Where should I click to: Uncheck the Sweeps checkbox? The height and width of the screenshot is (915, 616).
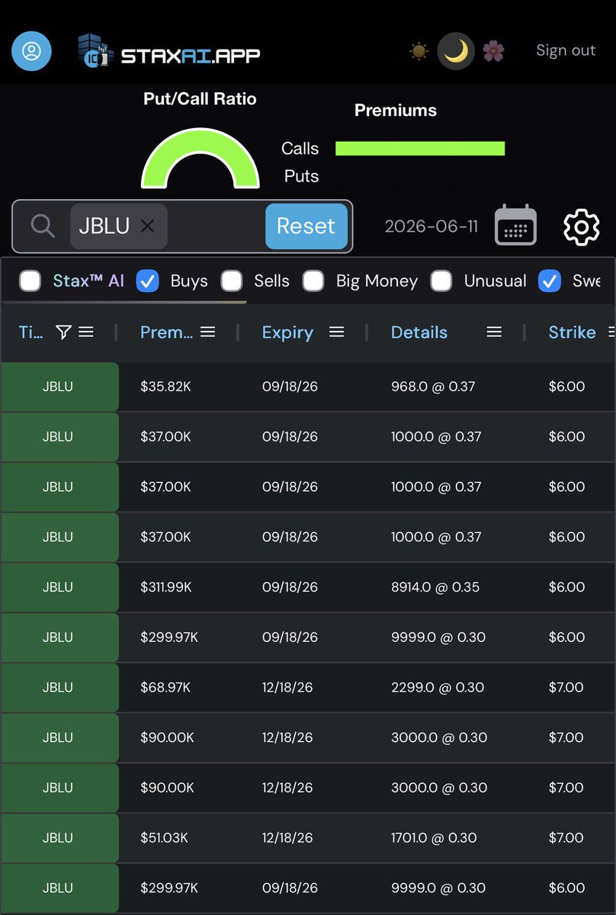click(x=550, y=281)
